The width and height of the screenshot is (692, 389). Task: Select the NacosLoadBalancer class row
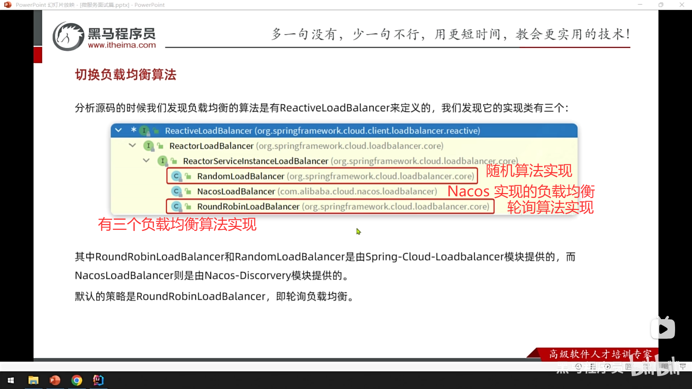pos(236,191)
